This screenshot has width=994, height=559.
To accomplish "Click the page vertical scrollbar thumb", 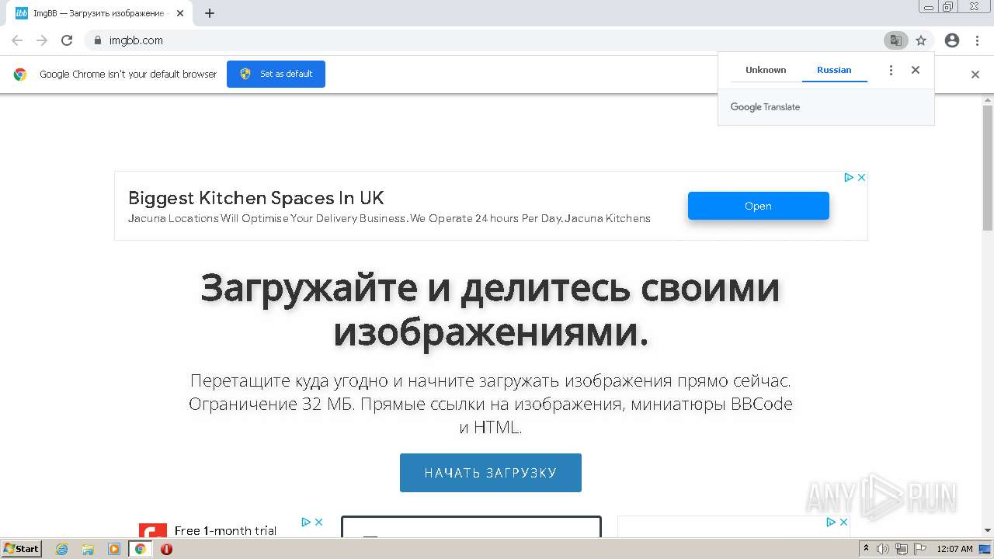I will coord(988,168).
